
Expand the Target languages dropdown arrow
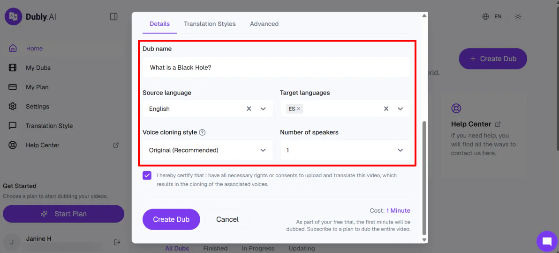click(400, 109)
